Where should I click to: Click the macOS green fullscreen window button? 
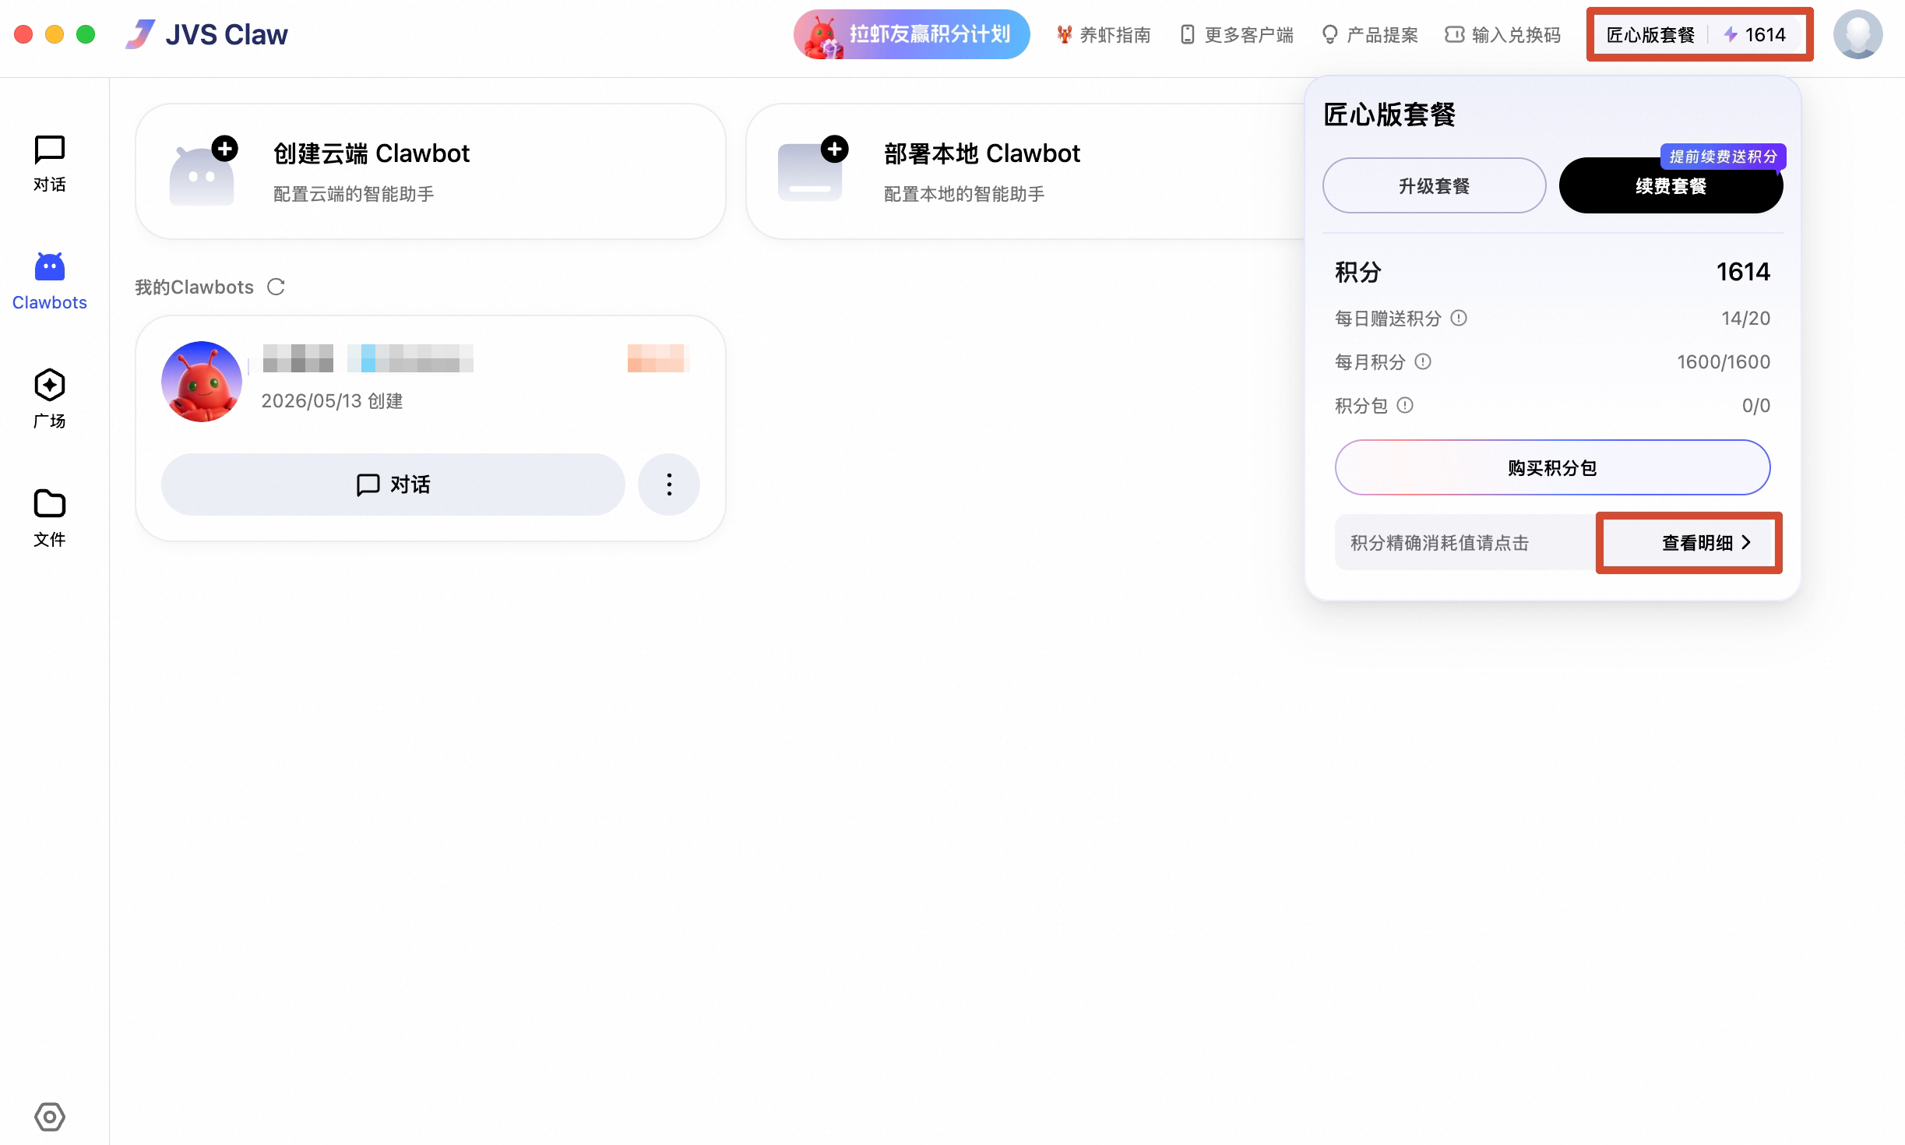[86, 34]
